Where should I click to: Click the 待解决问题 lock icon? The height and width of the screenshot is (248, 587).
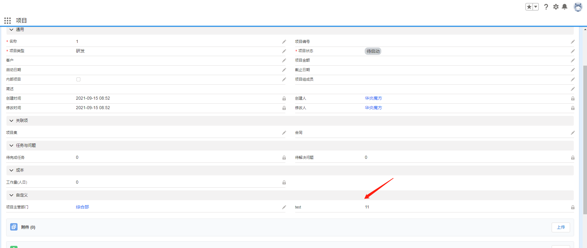point(573,158)
